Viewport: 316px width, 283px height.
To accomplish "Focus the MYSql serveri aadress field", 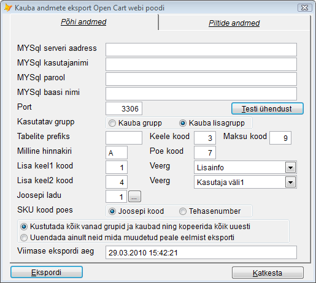I will 201,50.
